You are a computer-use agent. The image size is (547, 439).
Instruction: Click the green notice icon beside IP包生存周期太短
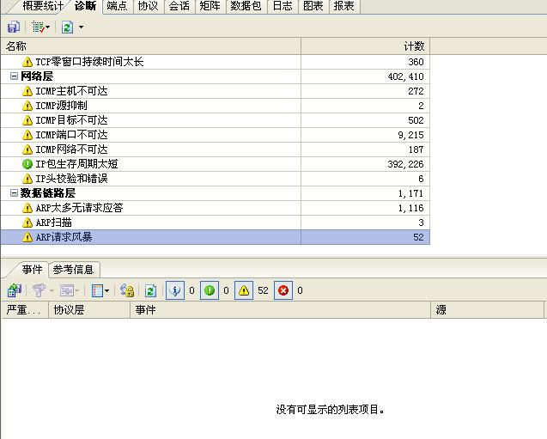[x=27, y=164]
